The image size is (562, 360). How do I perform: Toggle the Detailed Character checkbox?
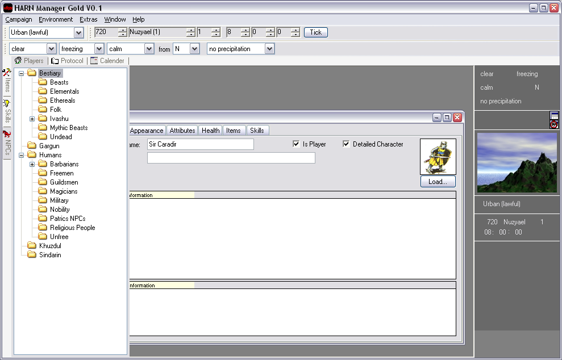(x=346, y=144)
